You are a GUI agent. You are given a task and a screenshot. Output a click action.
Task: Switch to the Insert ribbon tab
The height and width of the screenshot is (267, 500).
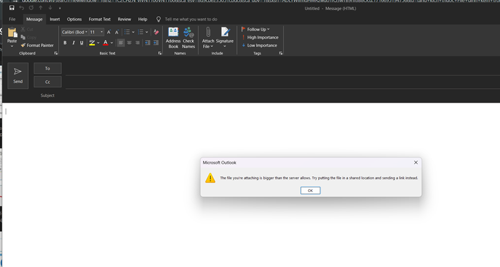(x=55, y=19)
